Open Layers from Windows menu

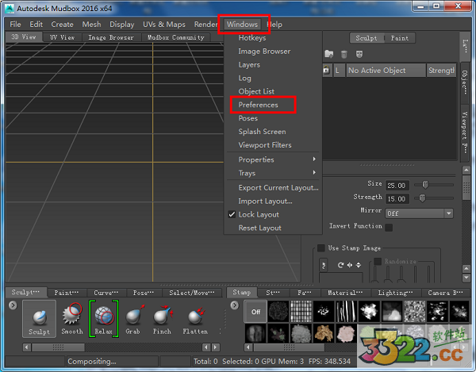coord(249,65)
